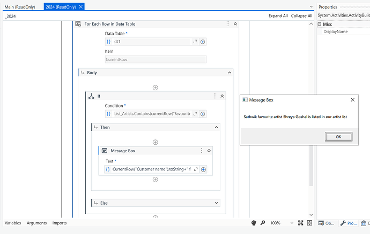This screenshot has height=234, width=370.
Task: Click the For Each Row activity icon
Action: (78, 24)
